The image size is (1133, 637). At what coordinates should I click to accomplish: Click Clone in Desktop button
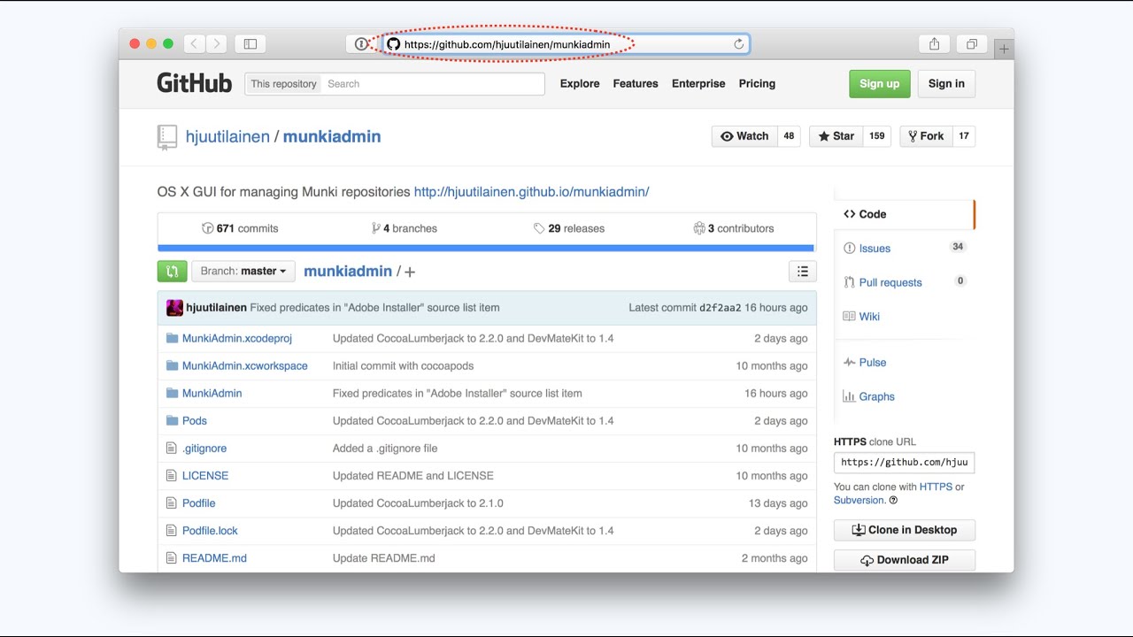tap(905, 530)
